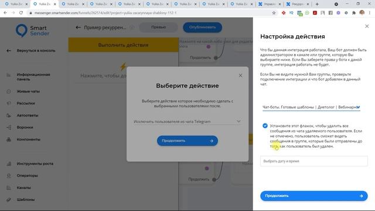Switch to the Управл... browser tab
The image size is (375, 211).
tap(270, 4)
